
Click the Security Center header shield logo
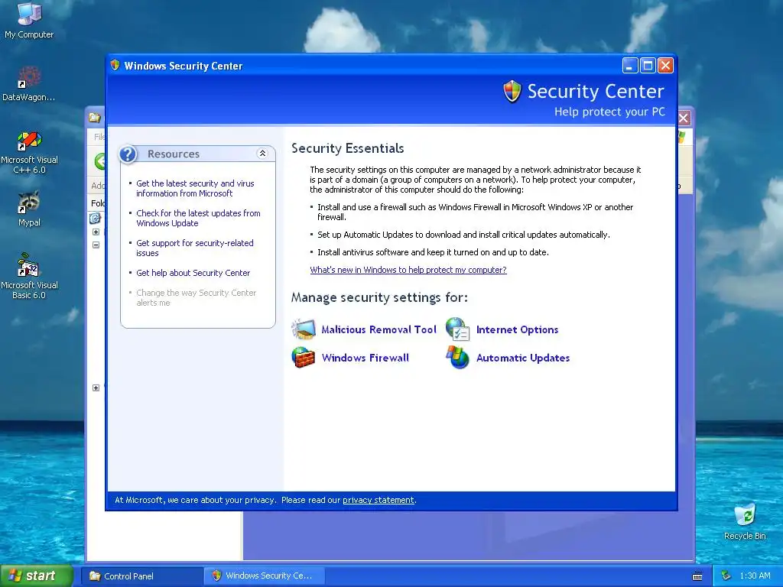pos(512,92)
